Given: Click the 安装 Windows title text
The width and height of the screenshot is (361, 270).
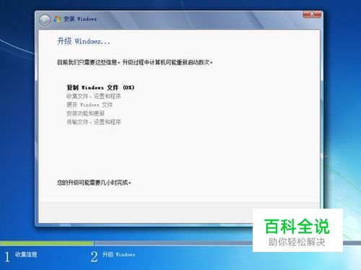Looking at the screenshot, I should point(80,19).
